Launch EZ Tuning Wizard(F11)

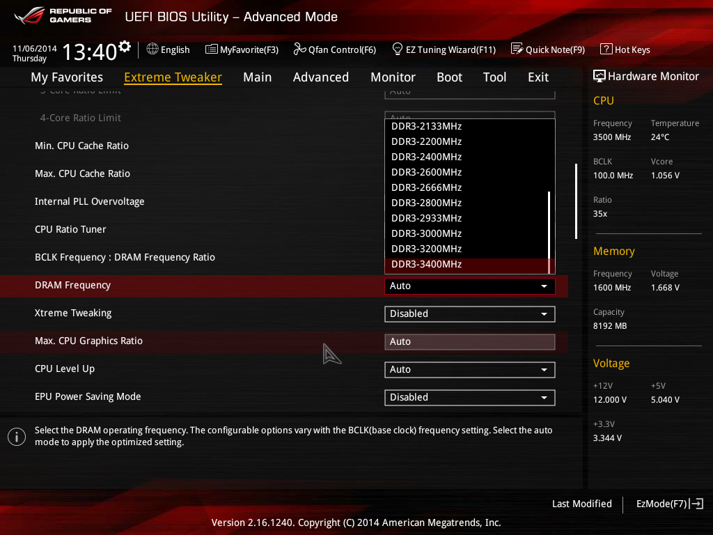pos(444,49)
